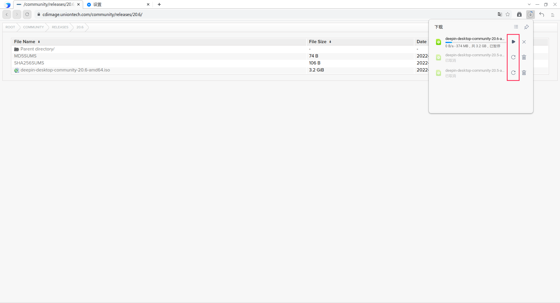The height and width of the screenshot is (303, 560).
Task: Maximize or restore the browser window
Action: [546, 4]
